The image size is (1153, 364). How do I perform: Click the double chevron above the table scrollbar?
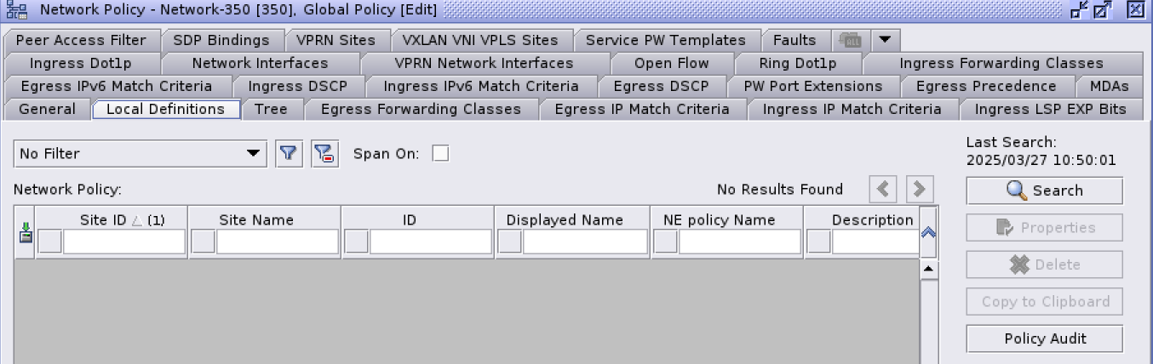(929, 231)
